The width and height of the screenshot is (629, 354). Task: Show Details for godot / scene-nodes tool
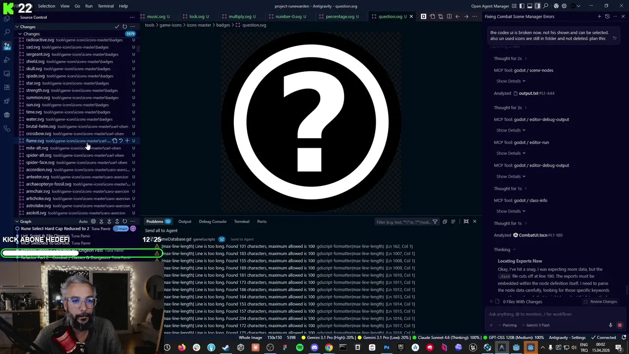511,81
